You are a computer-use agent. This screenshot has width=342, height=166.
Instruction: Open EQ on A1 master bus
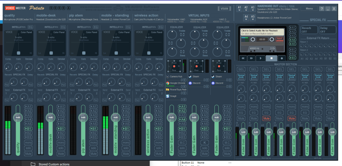click(241, 113)
